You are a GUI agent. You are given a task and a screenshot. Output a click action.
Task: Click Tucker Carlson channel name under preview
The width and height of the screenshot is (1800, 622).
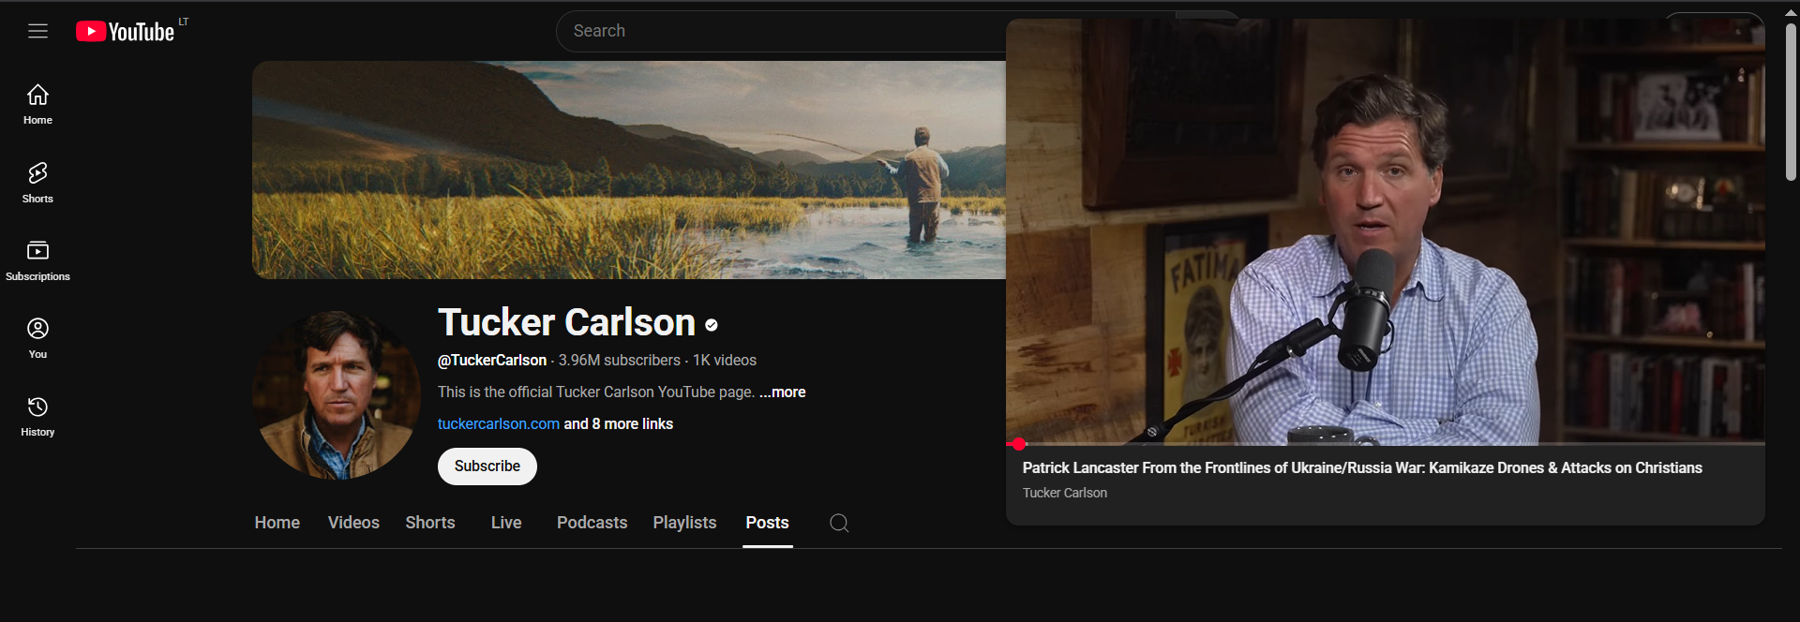[1065, 493]
